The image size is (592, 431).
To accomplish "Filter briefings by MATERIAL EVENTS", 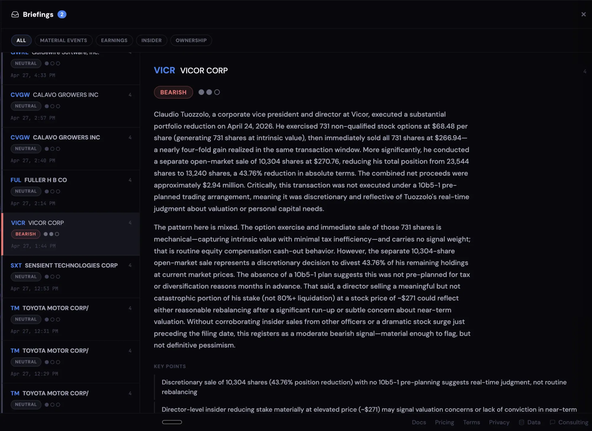I will pyautogui.click(x=64, y=40).
